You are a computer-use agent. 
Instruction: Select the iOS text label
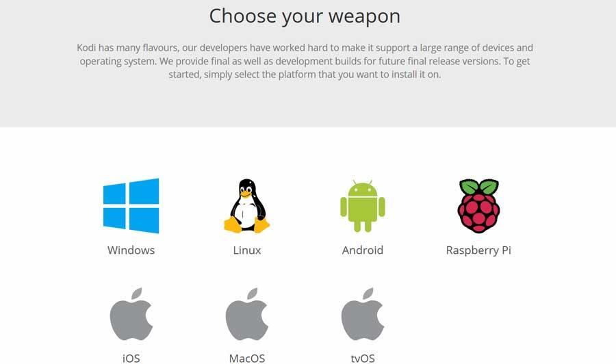click(x=131, y=359)
